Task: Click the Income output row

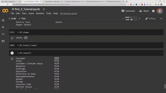Action: tap(37, 82)
